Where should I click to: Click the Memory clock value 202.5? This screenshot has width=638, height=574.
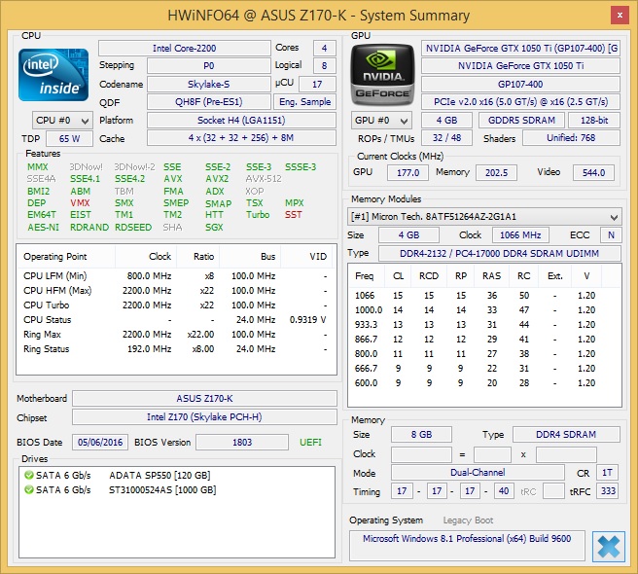(x=496, y=172)
